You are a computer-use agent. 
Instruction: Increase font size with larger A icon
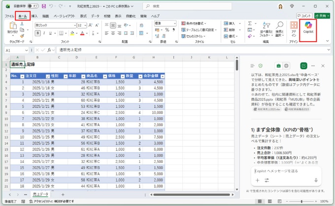click(x=90, y=25)
